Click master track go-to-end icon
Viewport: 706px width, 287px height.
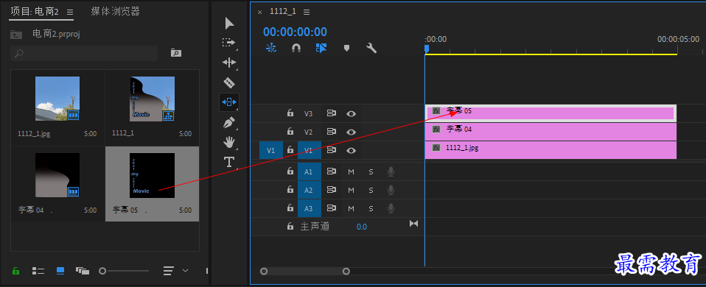point(413,223)
